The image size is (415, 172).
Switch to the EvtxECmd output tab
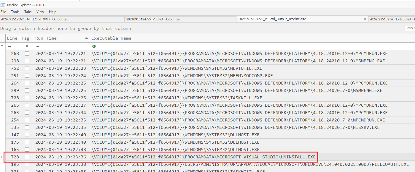click(392, 19)
